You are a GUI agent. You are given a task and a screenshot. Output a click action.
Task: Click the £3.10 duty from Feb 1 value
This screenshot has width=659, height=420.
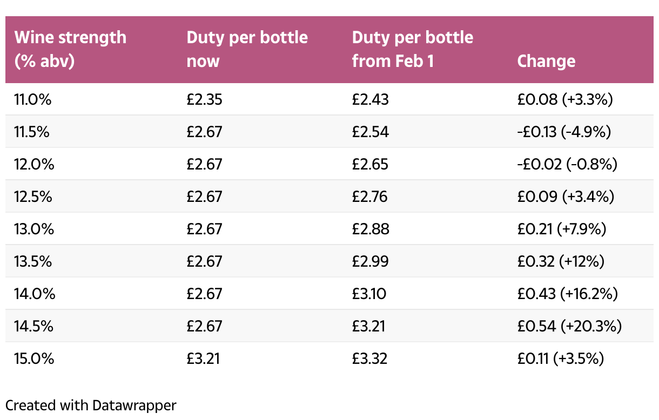click(369, 294)
